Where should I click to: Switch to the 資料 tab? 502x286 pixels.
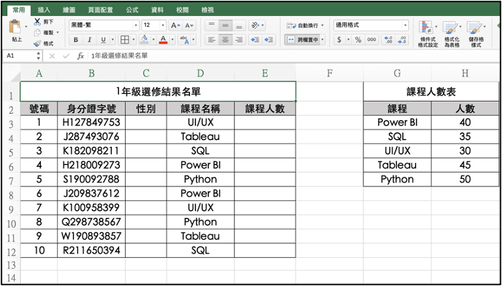157,10
